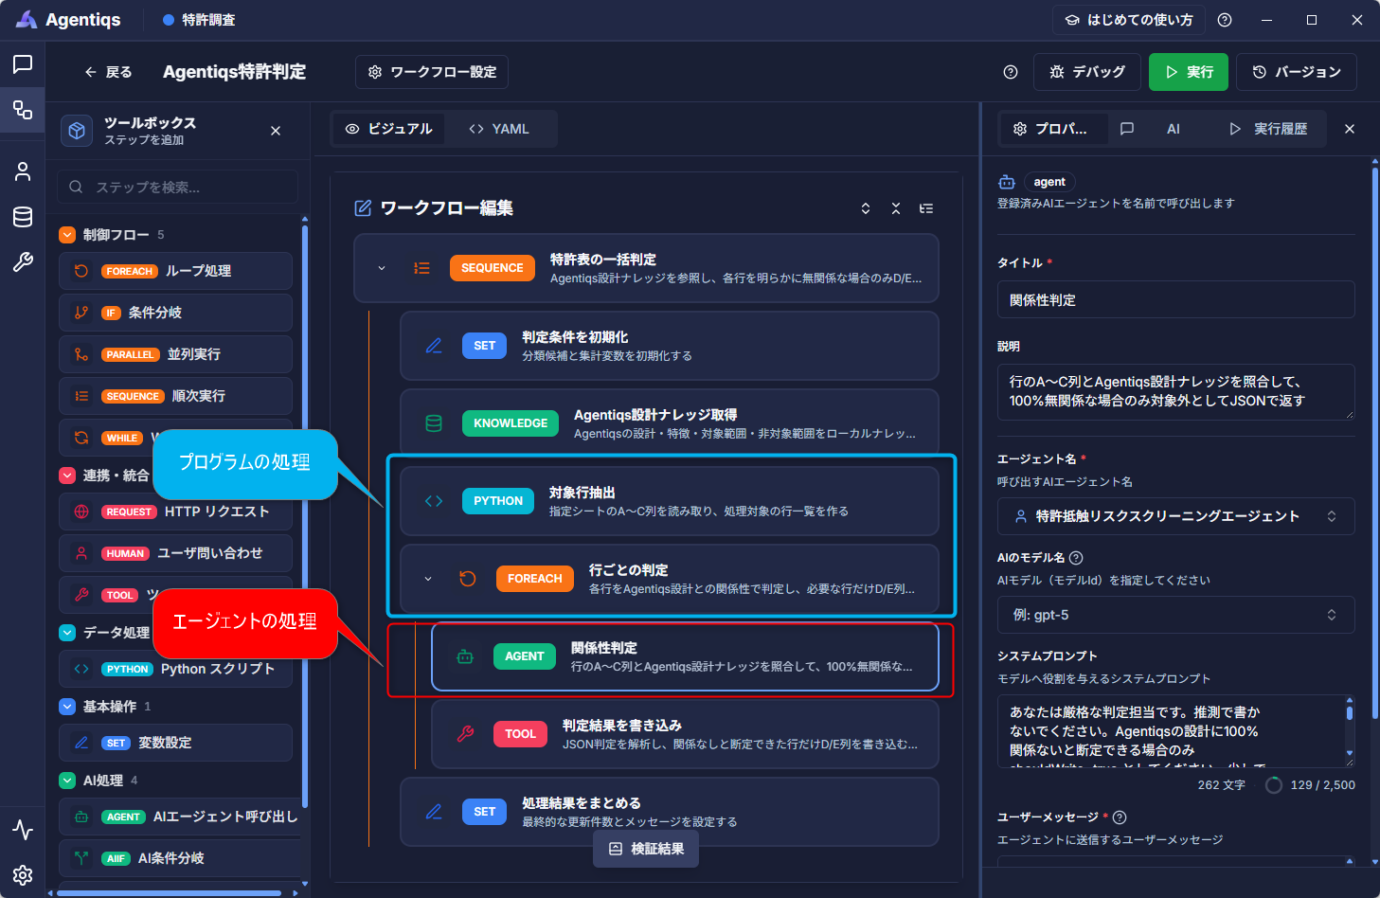1380x898 pixels.
Task: Expand all steps in ワークフロー編集 header
Action: click(866, 208)
